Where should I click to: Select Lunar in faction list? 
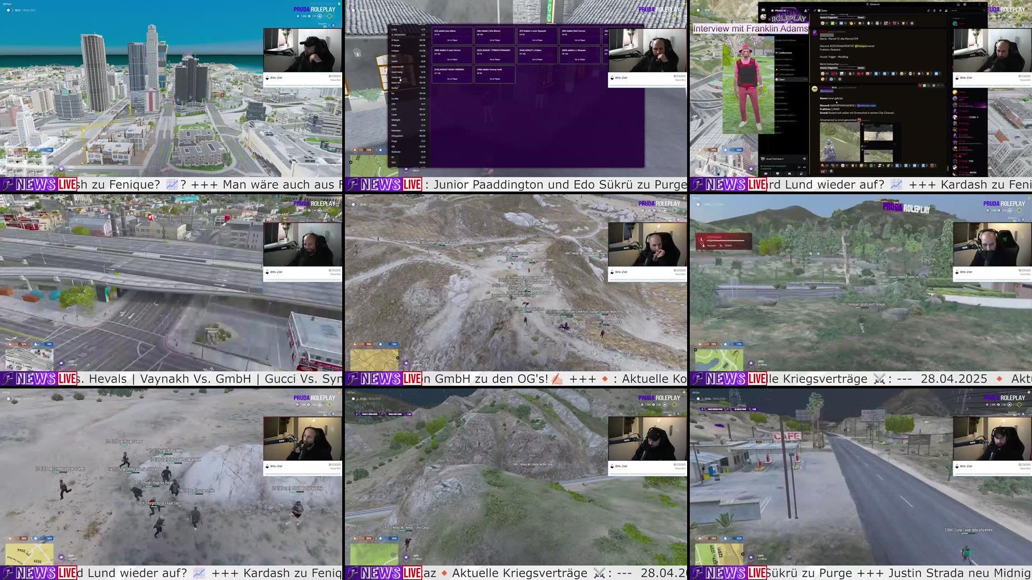coord(409,114)
